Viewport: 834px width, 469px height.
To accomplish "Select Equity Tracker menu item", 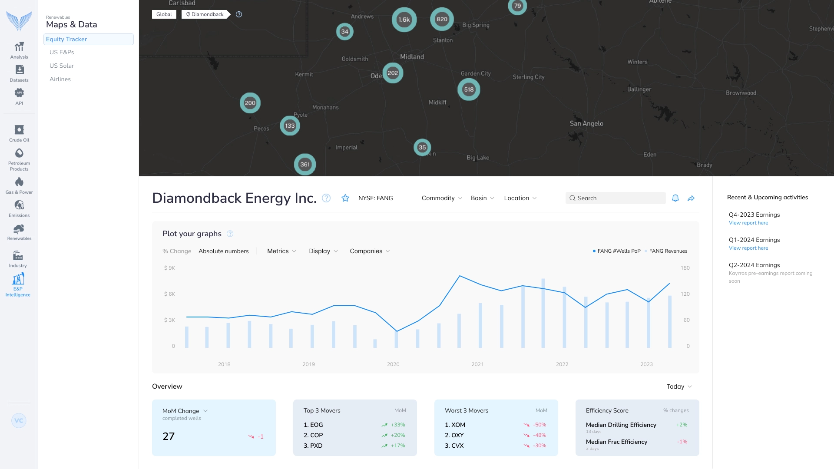I will [89, 39].
